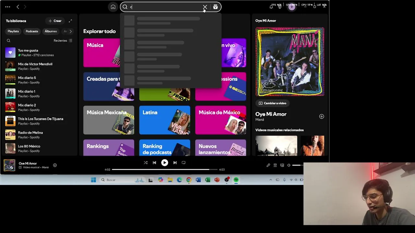This screenshot has height=233, width=415.
Task: Open the Nuevos lanzamientos card
Action: (220, 148)
